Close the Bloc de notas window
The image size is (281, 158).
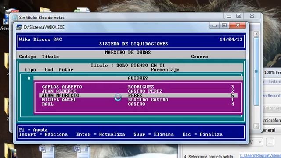(x=252, y=16)
